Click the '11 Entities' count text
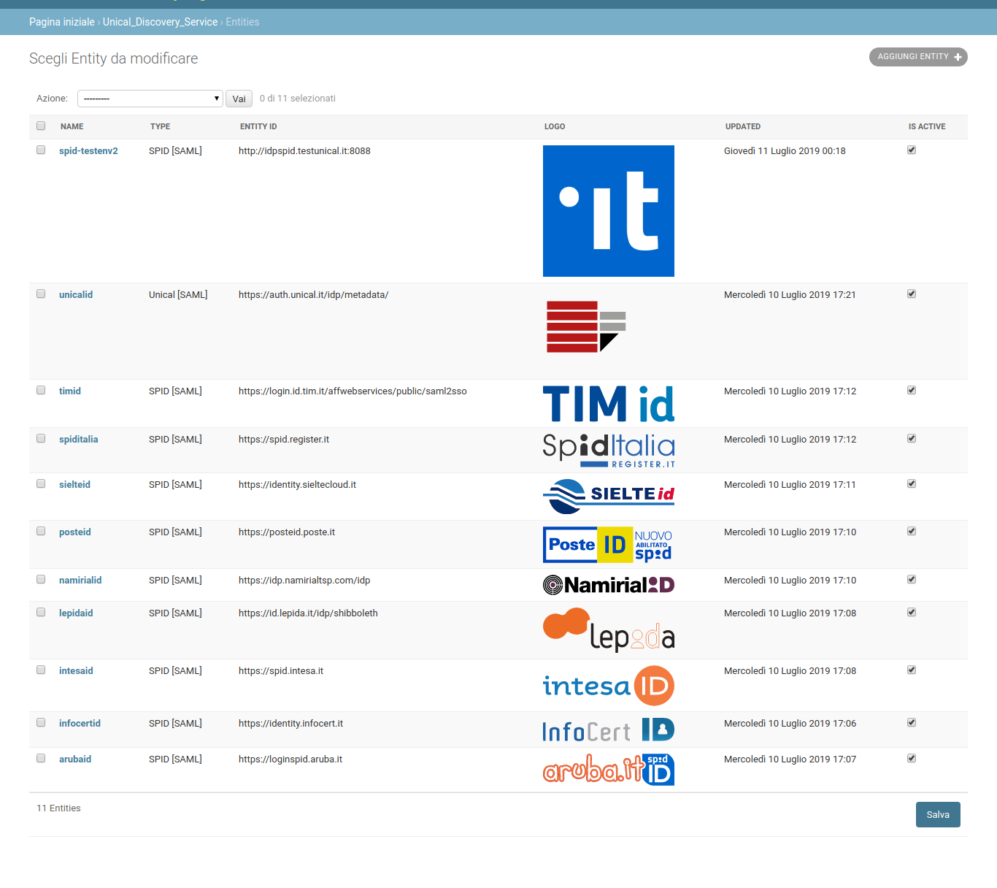Viewport: 997px width, 888px height. point(58,808)
